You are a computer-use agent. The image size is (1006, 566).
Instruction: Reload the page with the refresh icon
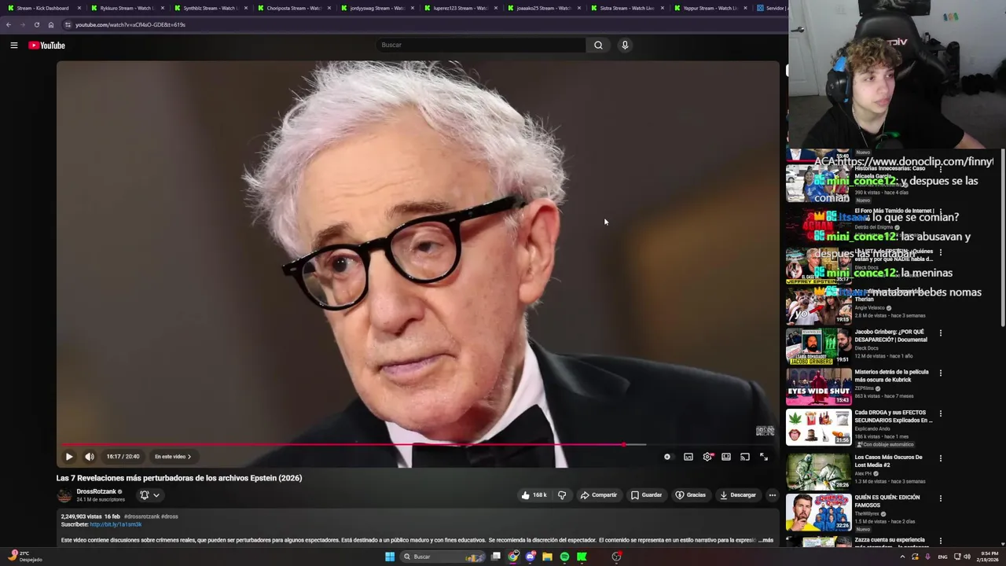pyautogui.click(x=36, y=24)
